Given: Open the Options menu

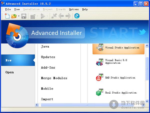Looking at the screenshot, I should [74, 9].
